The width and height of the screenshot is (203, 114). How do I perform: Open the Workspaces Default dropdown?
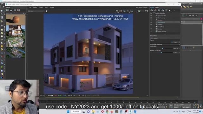(195, 4)
